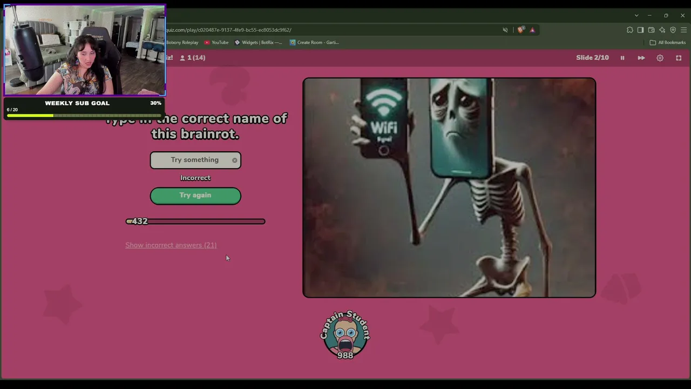
Task: Click the player count 1 (14) indicator
Action: pos(192,58)
